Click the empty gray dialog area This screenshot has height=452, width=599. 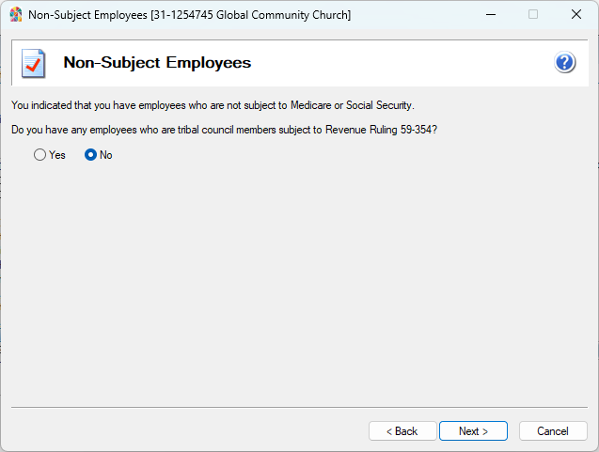[299, 282]
